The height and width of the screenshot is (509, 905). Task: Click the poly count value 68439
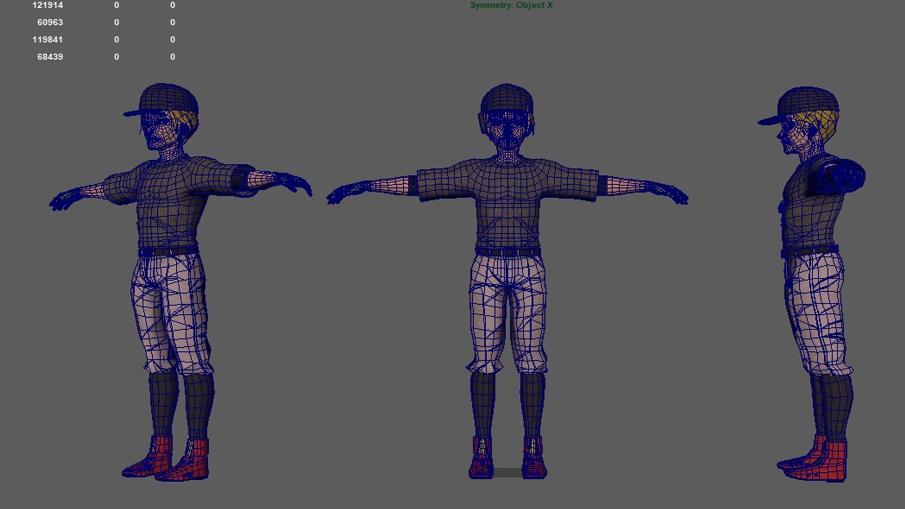(x=50, y=57)
